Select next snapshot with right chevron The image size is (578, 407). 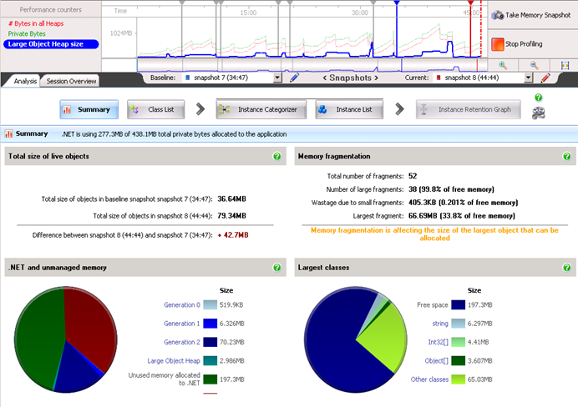tap(376, 78)
